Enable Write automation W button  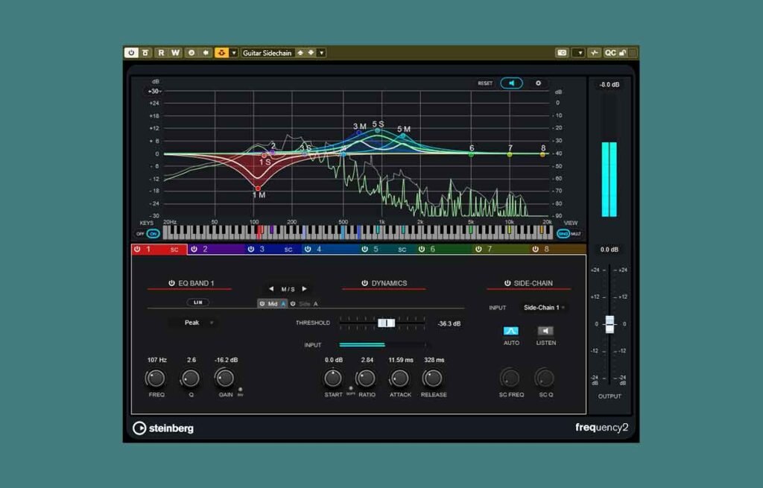175,53
